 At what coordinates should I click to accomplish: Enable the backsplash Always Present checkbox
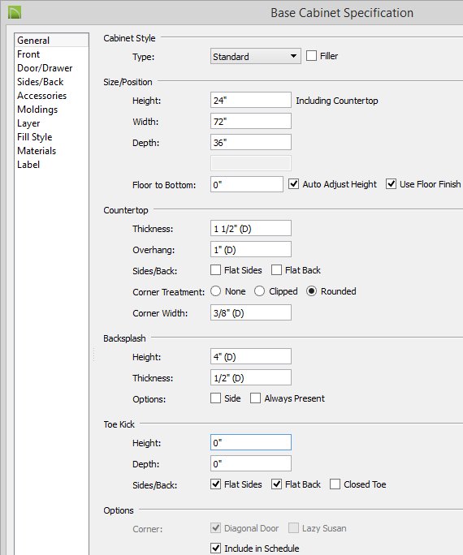(x=255, y=398)
